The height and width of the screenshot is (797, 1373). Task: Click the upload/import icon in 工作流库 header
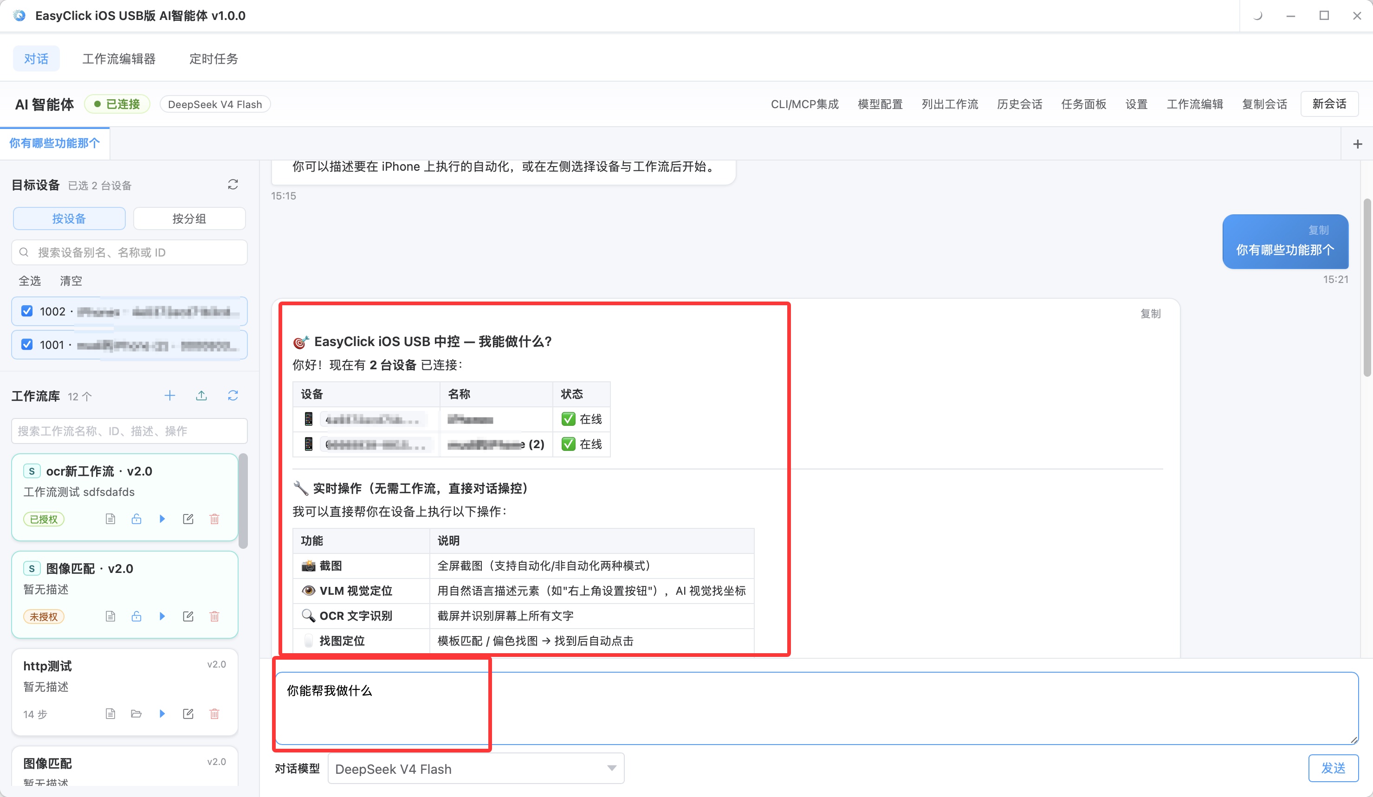click(x=201, y=395)
